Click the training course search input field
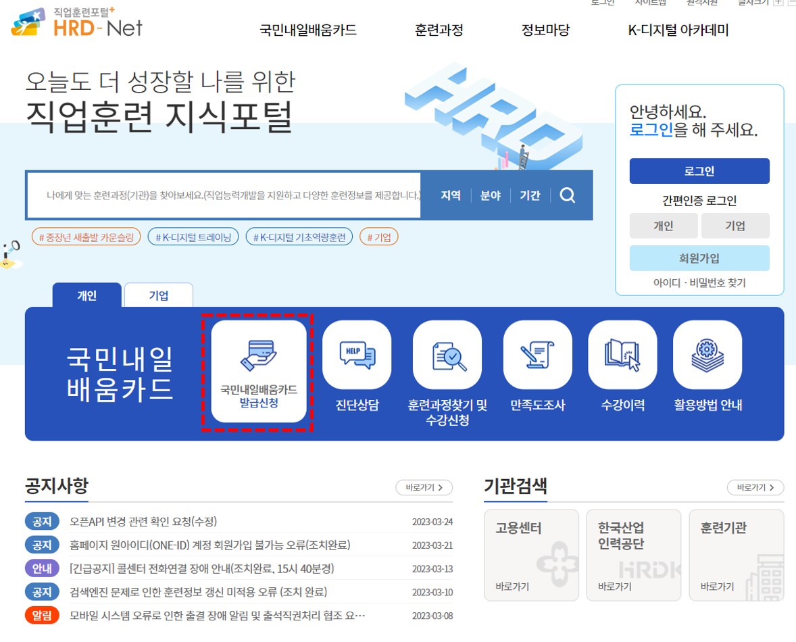The width and height of the screenshot is (796, 642). [x=223, y=195]
